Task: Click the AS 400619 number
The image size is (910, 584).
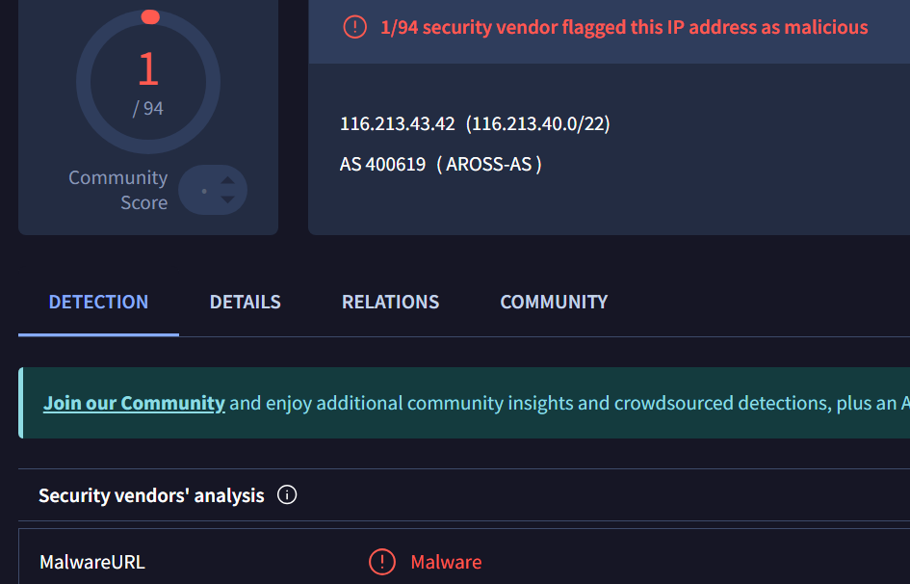Action: 382,165
